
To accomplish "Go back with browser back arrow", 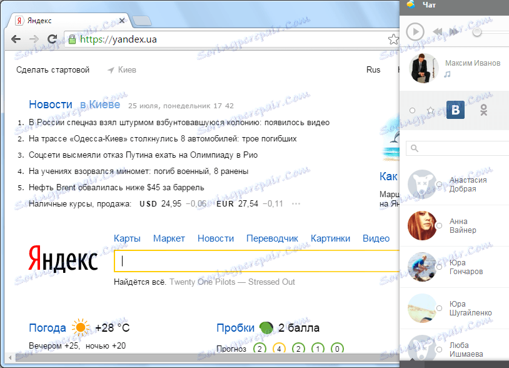I will coord(16,39).
